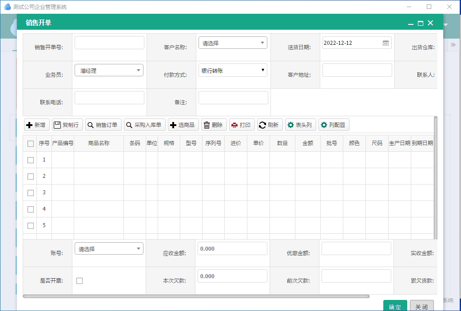Open the calendar icon in 送货日期
Viewport: 461px width, 311px height.
386,43
